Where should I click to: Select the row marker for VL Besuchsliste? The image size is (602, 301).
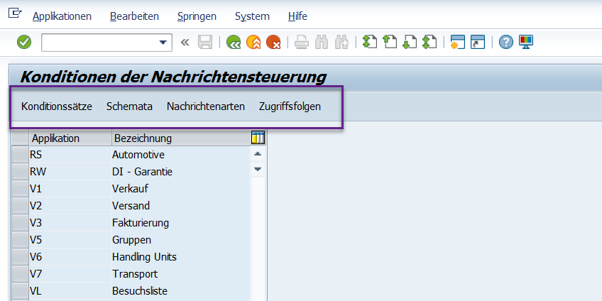pyautogui.click(x=21, y=290)
